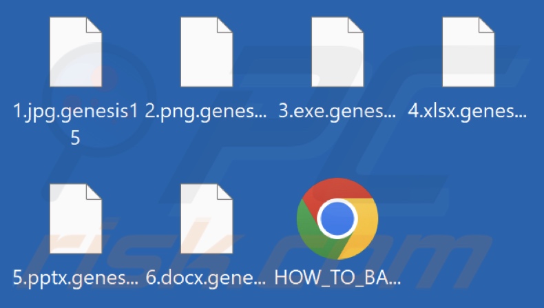Select the 6.docx.gene... file icon

207,218
